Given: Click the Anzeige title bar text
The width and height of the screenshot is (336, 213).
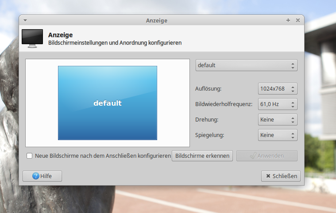Looking at the screenshot, I should click(x=157, y=20).
